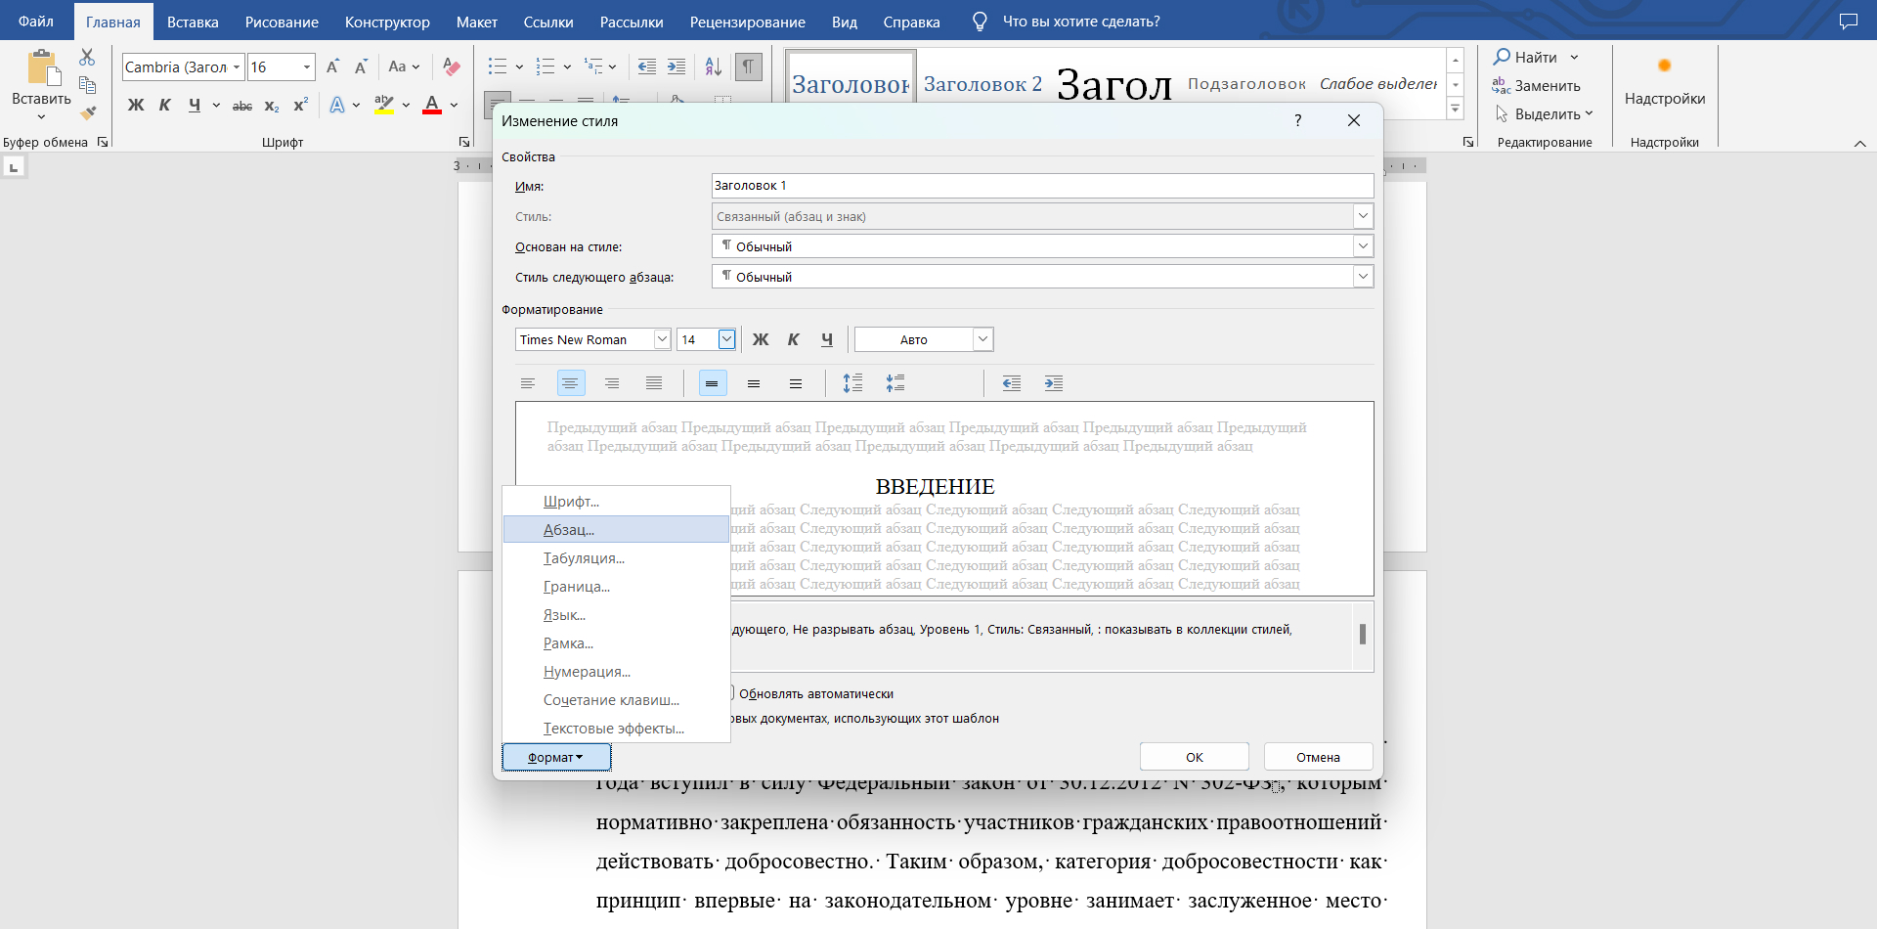The width and height of the screenshot is (1877, 929).
Task: Click scrollbar in style description box
Action: tap(1363, 636)
